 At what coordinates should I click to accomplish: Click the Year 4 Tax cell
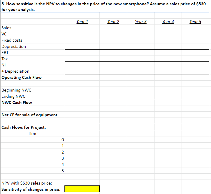click(168, 59)
